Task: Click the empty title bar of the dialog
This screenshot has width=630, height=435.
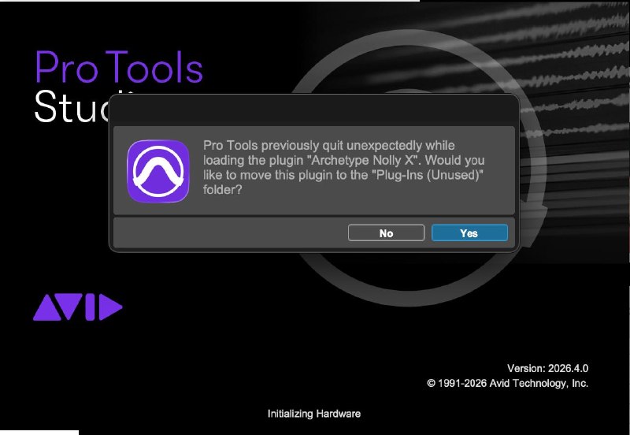Action: [313, 110]
